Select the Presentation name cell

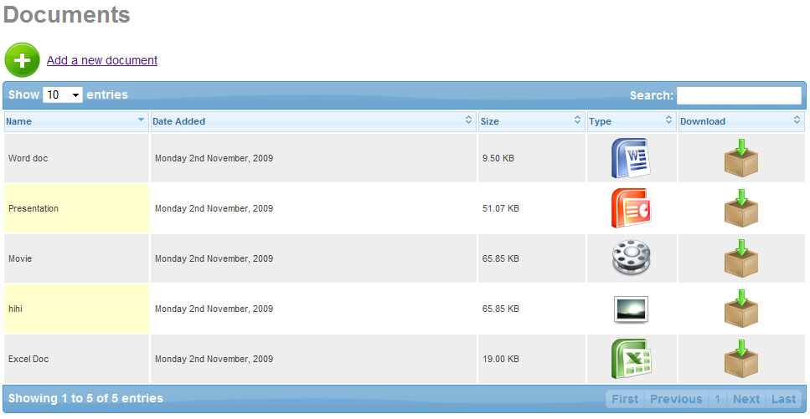pos(76,208)
